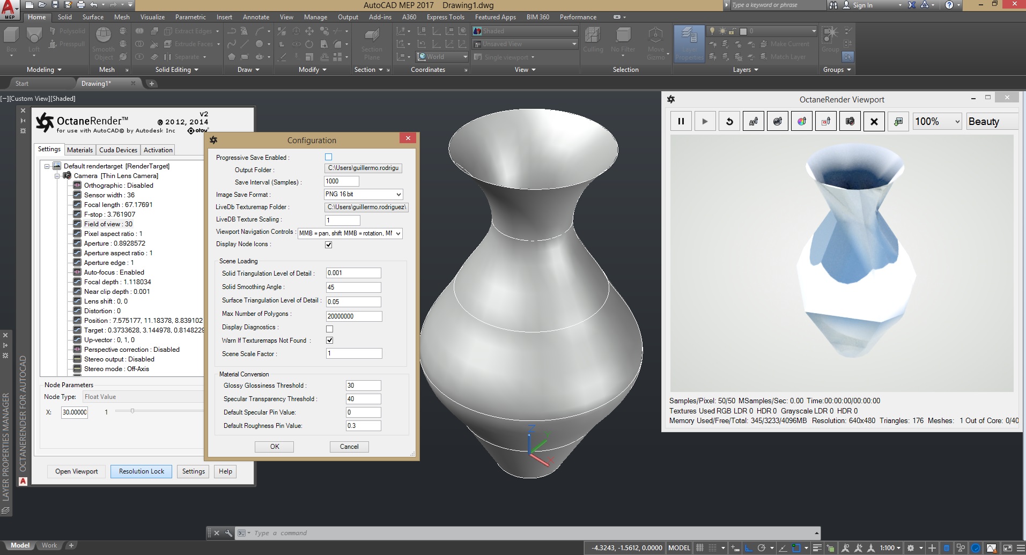This screenshot has height=555, width=1026.
Task: Pause rendering in the OctaneRender Viewport
Action: coord(681,121)
